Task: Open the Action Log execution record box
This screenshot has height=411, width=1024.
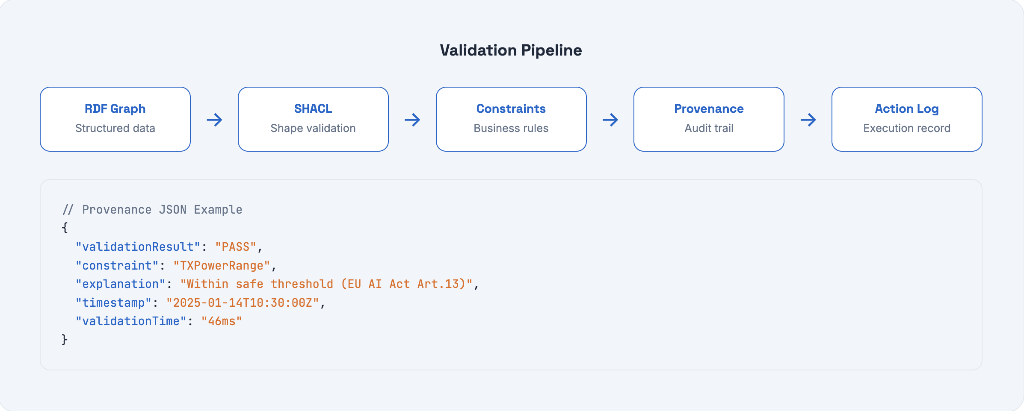Action: [907, 119]
